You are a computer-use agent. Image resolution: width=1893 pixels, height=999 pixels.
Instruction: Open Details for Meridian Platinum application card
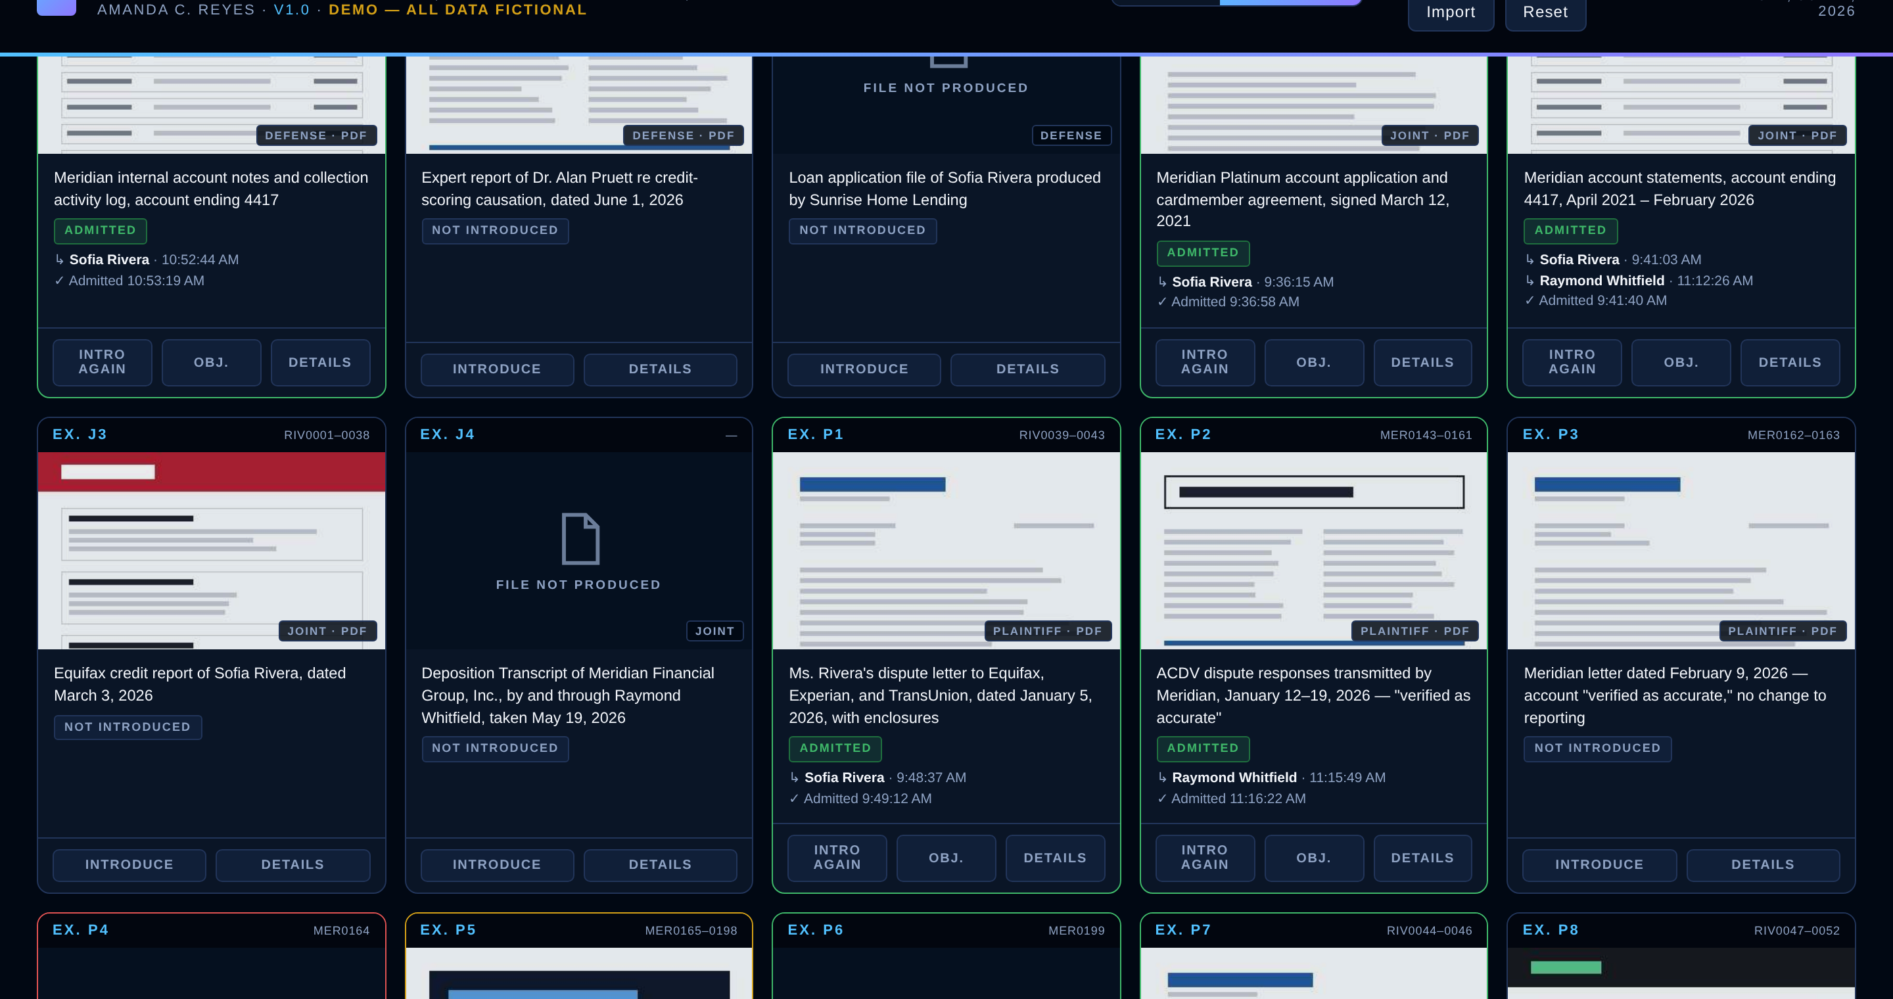1422,362
